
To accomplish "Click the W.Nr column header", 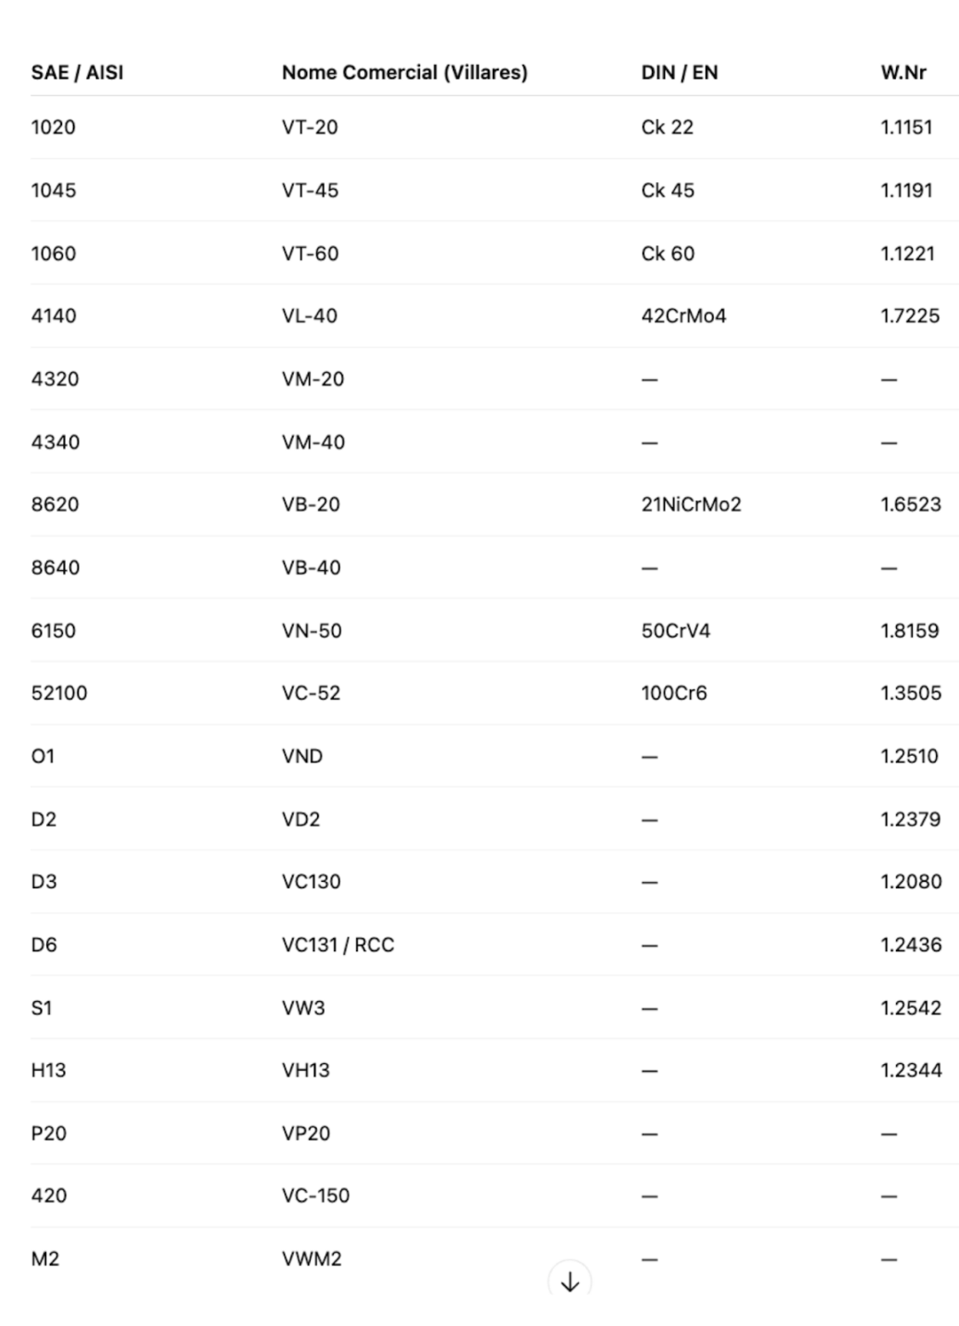I will 904,72.
